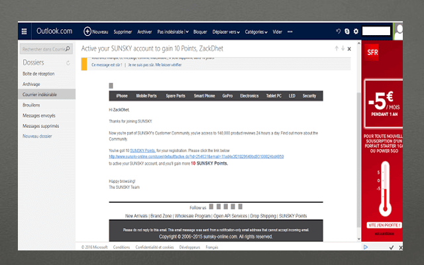The height and width of the screenshot is (265, 424).
Task: Go to previous message up arrow
Action: 337,48
